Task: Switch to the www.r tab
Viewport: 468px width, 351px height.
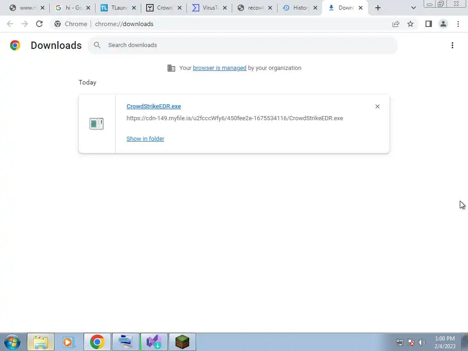Action: pyautogui.click(x=24, y=8)
